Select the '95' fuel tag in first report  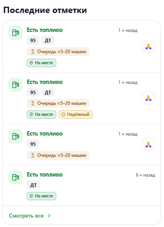click(33, 40)
